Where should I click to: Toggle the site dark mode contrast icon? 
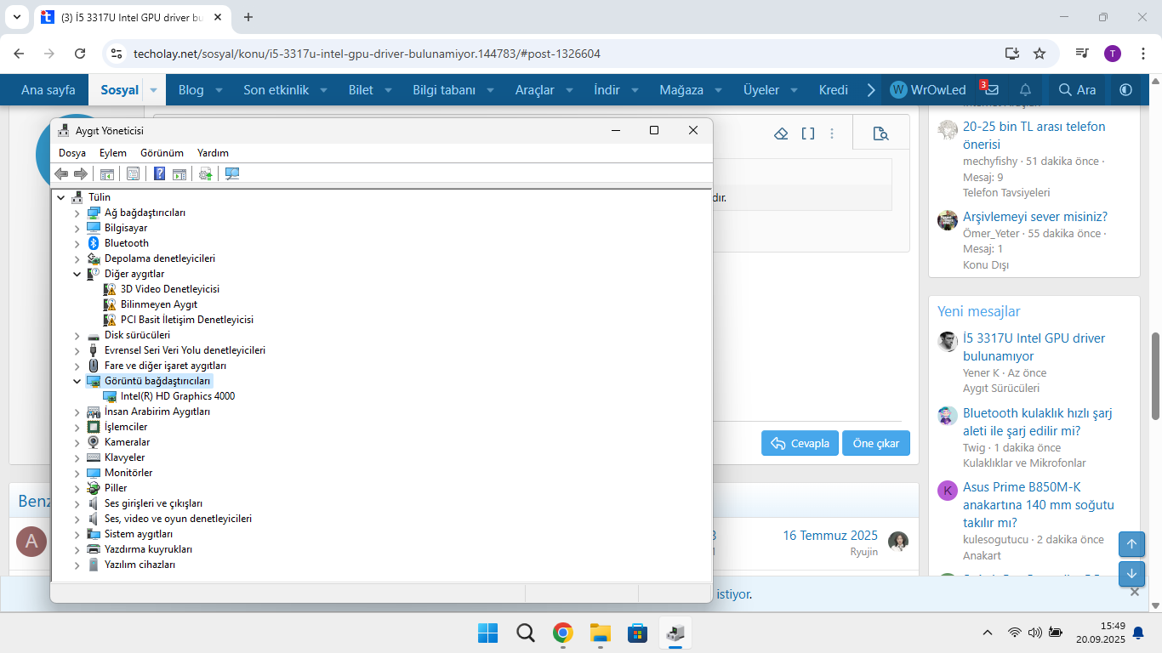click(x=1126, y=89)
